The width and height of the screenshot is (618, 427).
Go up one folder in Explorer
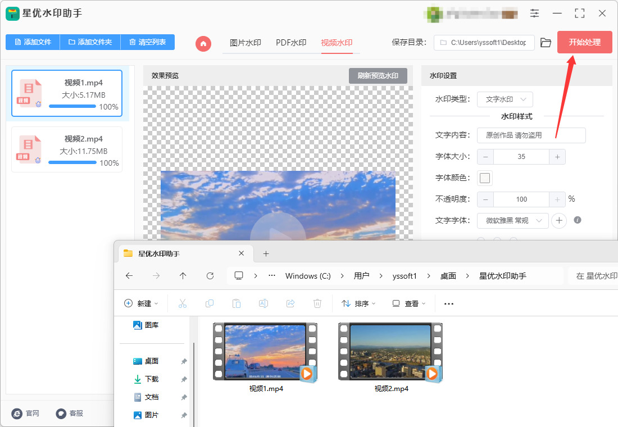click(183, 276)
